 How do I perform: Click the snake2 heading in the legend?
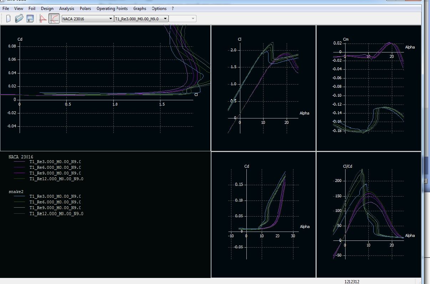point(16,192)
